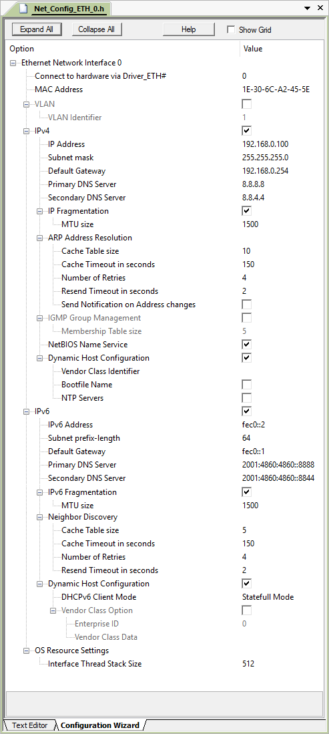Collapse the ARP Address Resolution section

point(40,238)
